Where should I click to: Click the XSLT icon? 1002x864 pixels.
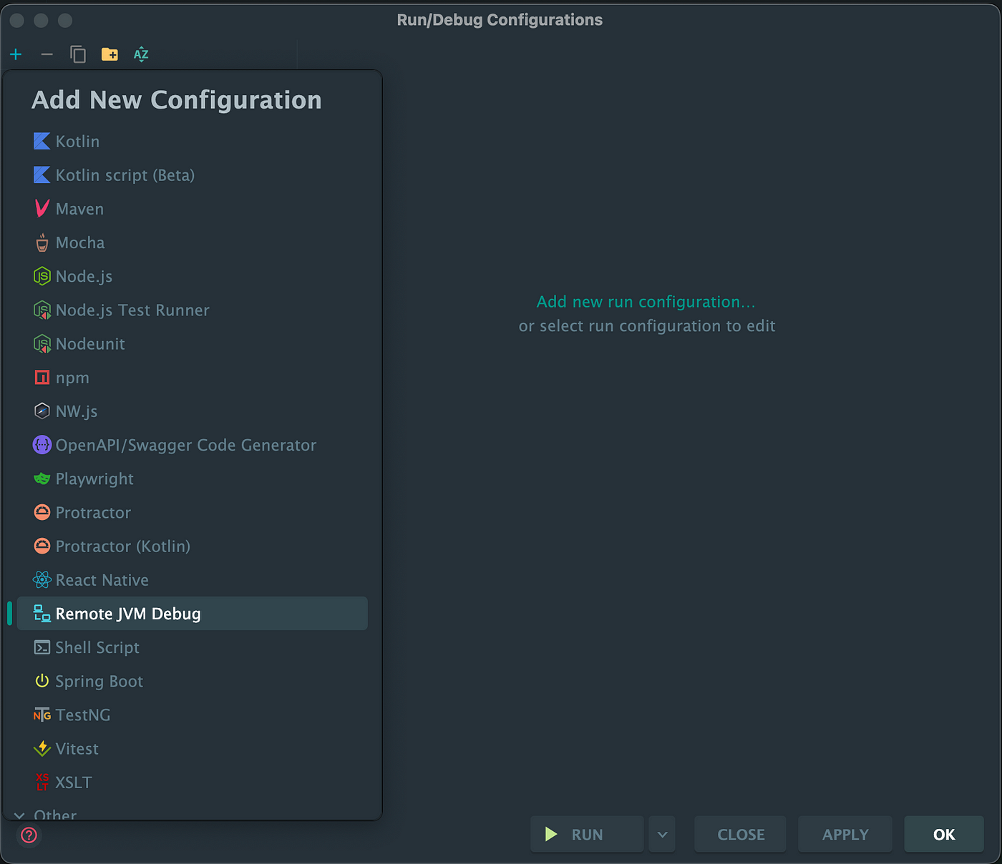[x=42, y=782]
